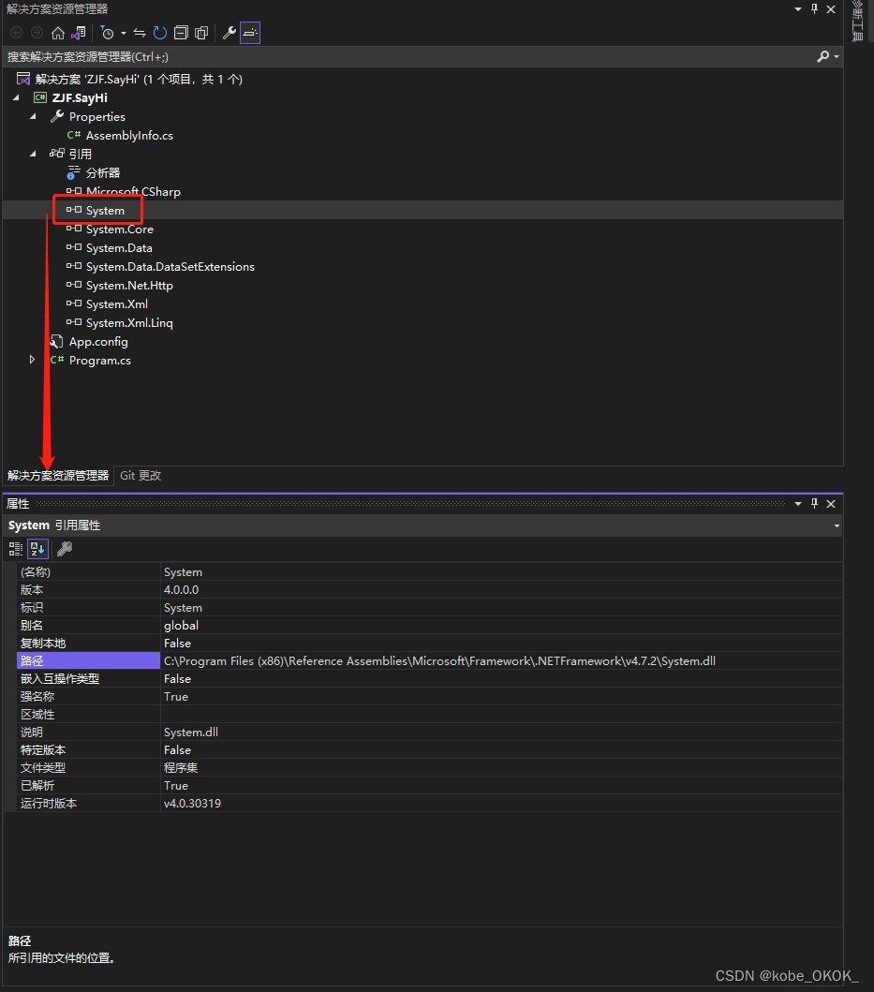The image size is (874, 992).
Task: Select the Properties folder
Action: point(96,117)
